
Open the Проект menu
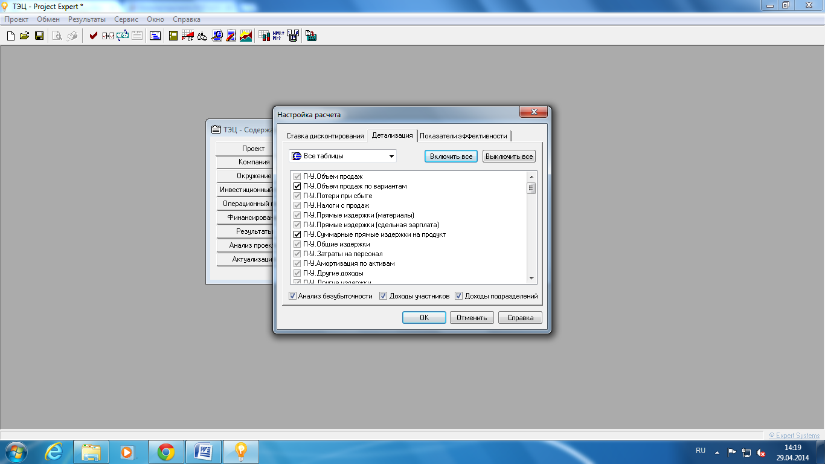pyautogui.click(x=17, y=19)
